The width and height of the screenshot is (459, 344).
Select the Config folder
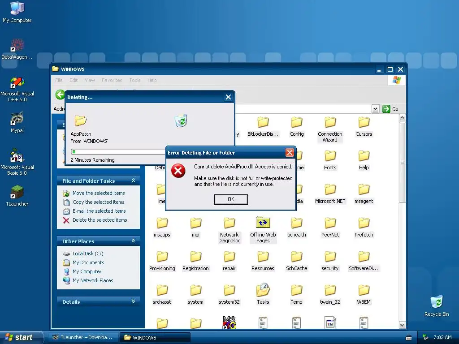(x=297, y=127)
